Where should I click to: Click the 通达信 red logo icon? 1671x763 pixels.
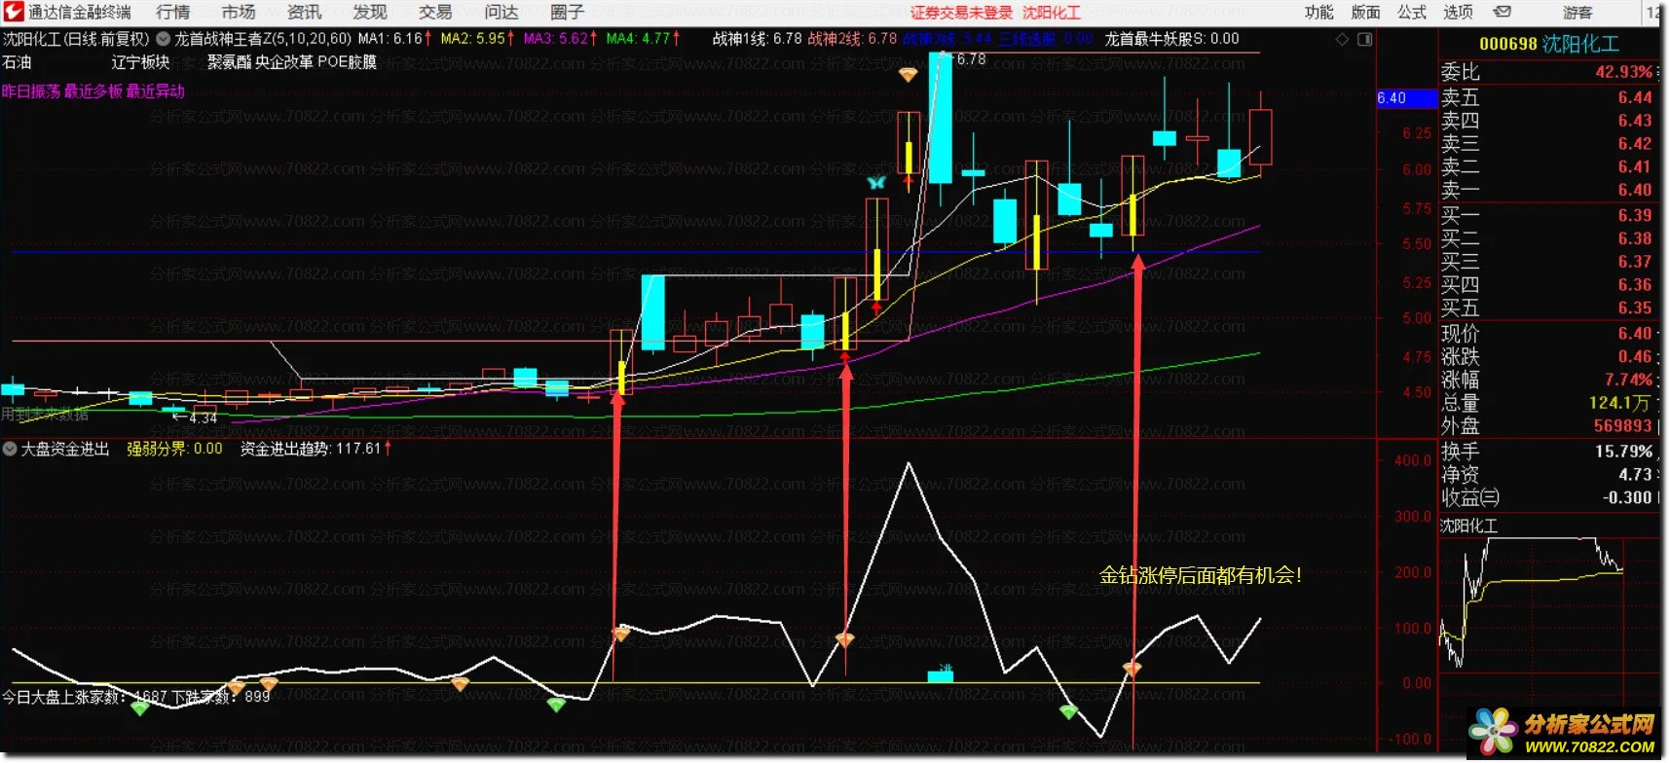click(13, 12)
